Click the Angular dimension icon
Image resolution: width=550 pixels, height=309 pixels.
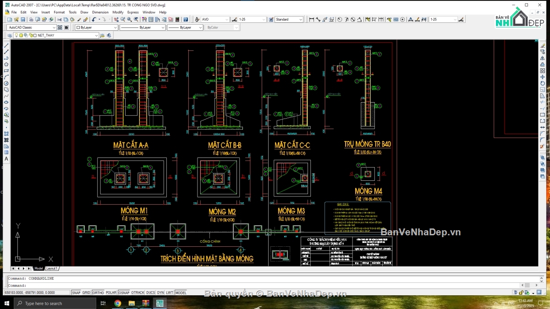359,20
